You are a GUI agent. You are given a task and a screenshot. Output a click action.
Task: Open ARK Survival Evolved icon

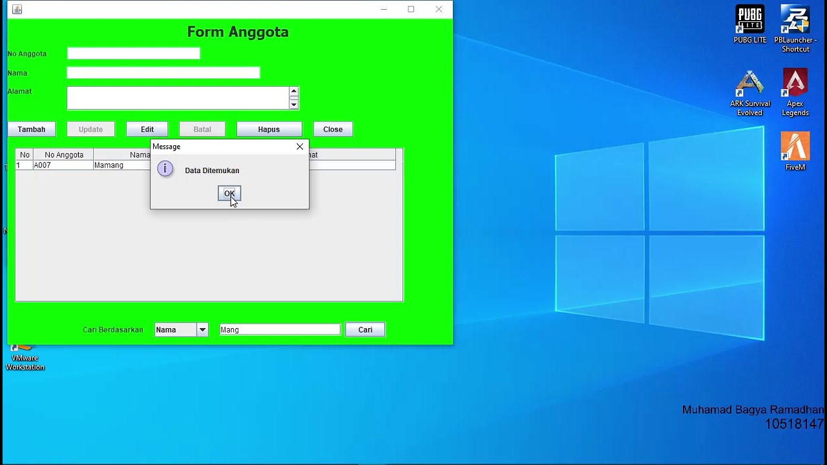(750, 93)
